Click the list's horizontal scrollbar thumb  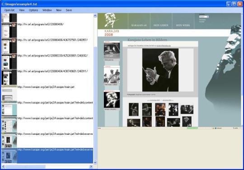[25, 166]
